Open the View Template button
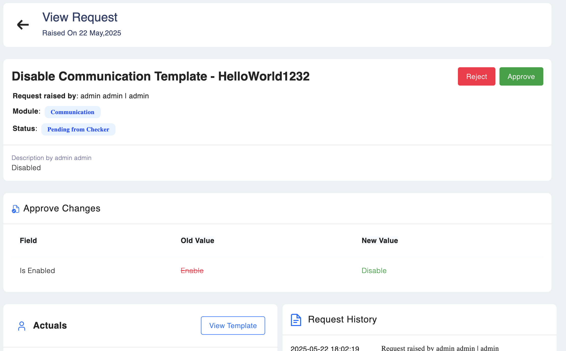 coord(233,326)
